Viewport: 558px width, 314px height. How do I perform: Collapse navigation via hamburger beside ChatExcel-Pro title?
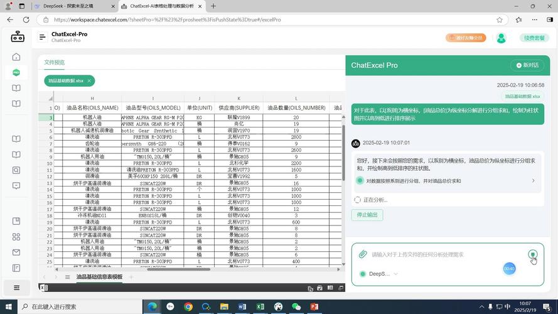(x=42, y=37)
